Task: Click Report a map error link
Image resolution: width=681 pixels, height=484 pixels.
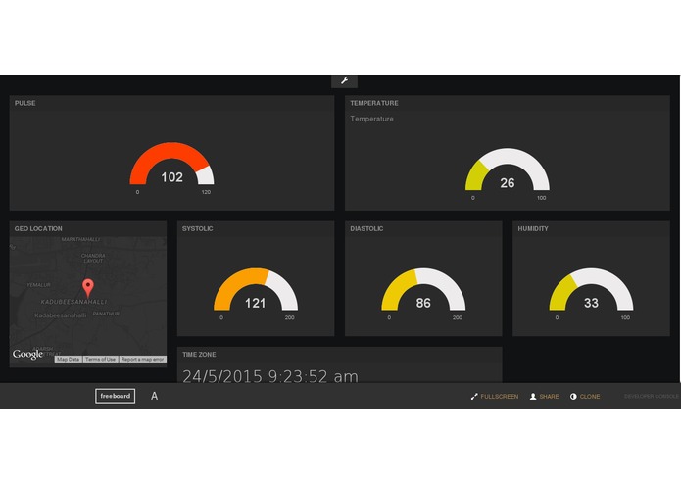Action: click(x=142, y=359)
